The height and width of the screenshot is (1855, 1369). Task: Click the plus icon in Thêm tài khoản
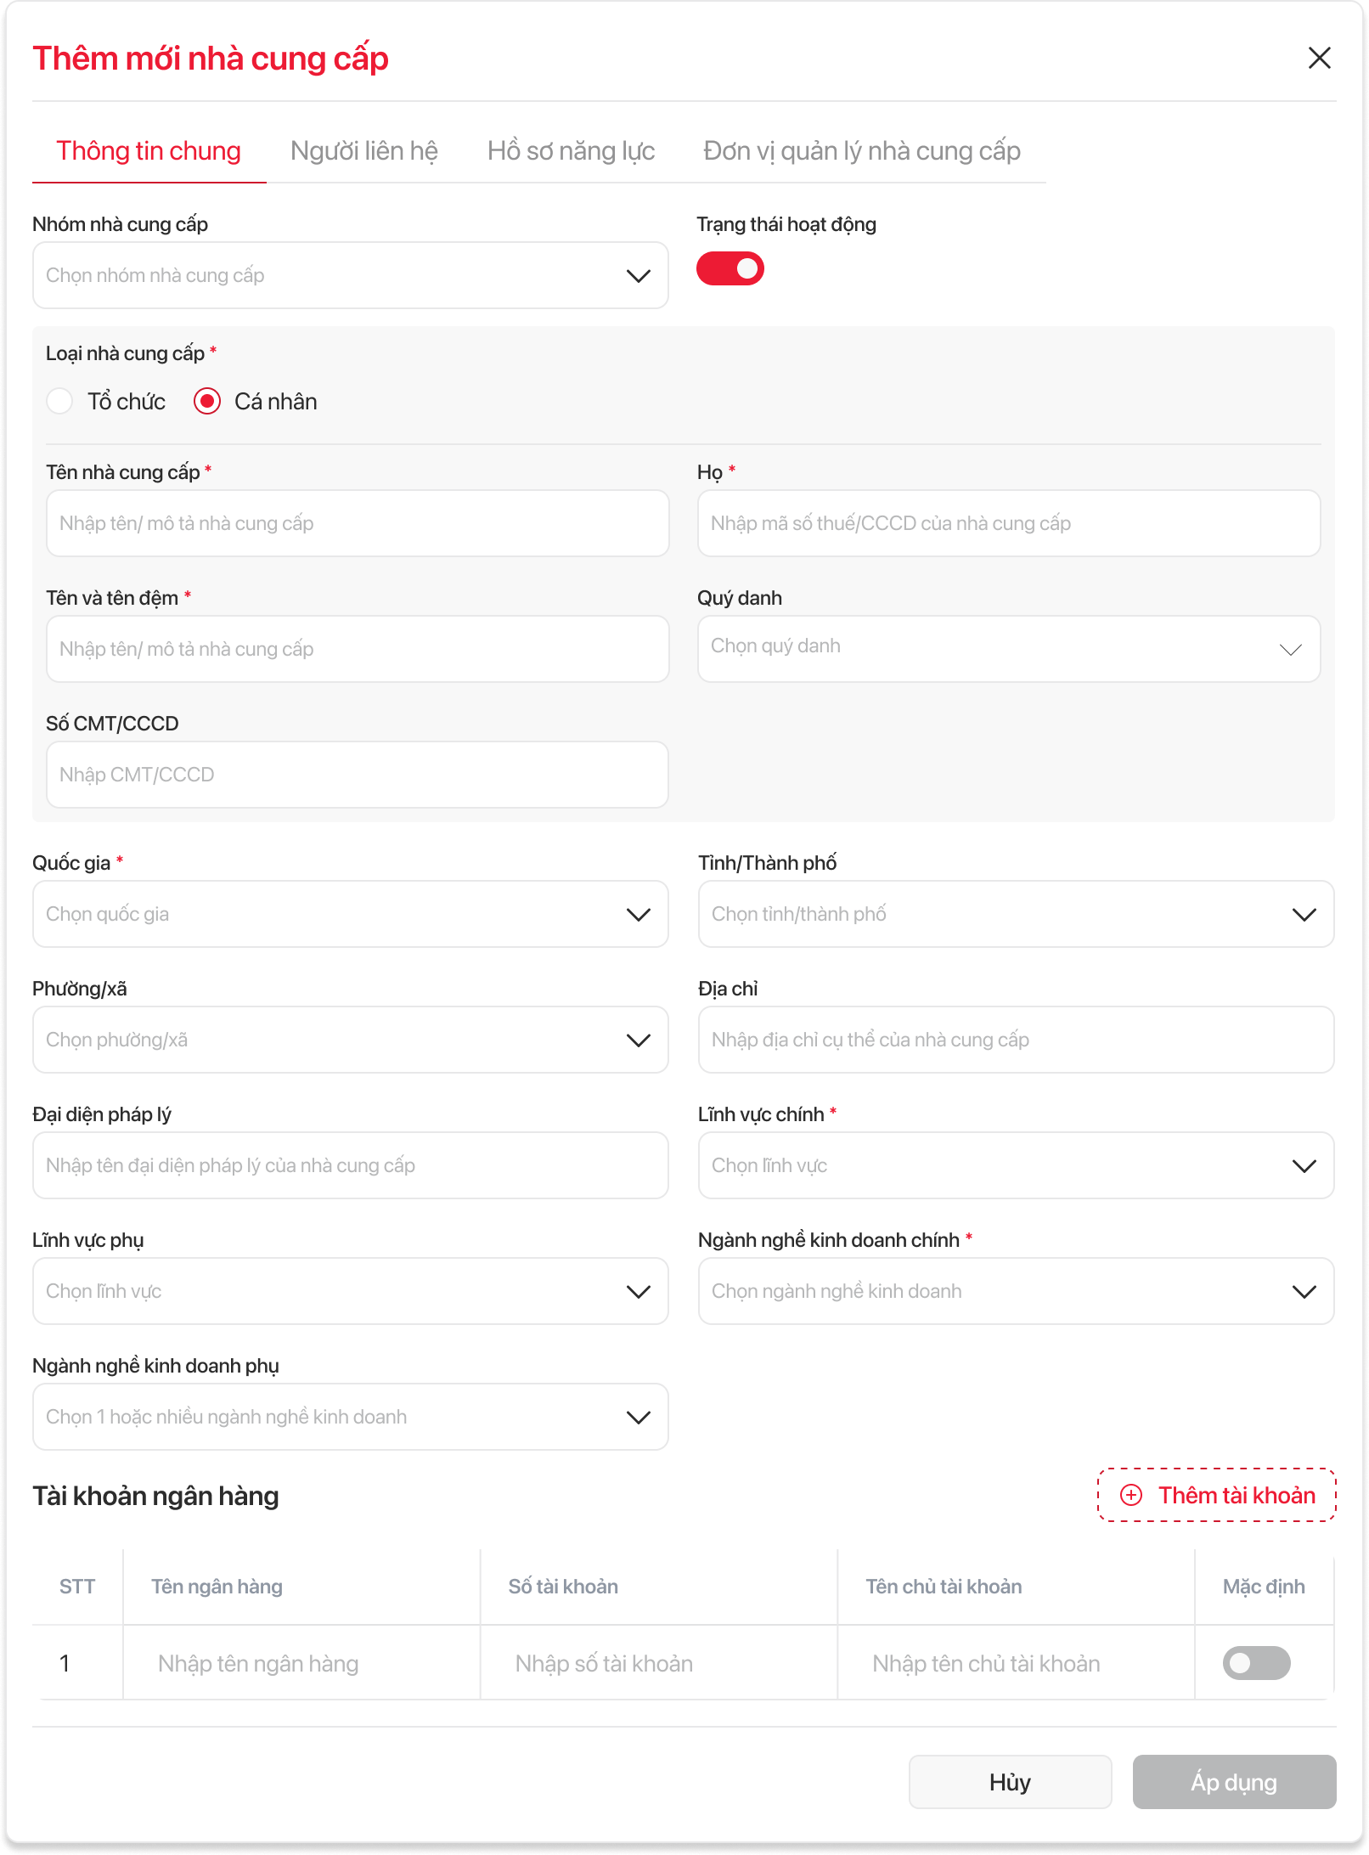coord(1131,1495)
